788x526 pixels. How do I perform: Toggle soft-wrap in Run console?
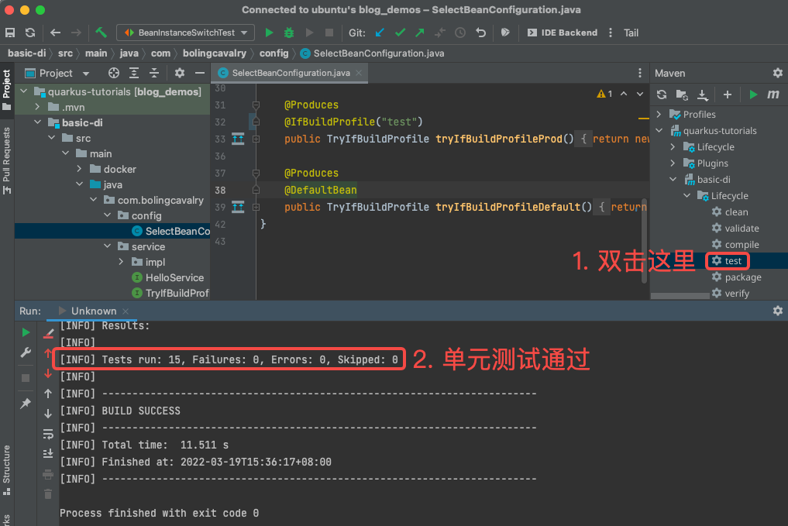click(48, 434)
